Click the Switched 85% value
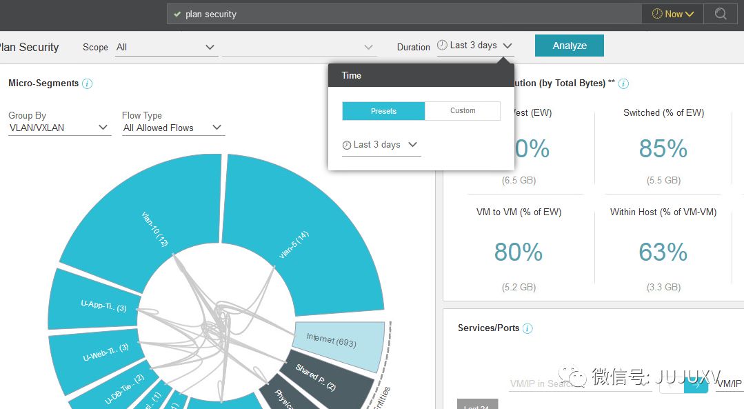The width and height of the screenshot is (744, 409). (663, 148)
